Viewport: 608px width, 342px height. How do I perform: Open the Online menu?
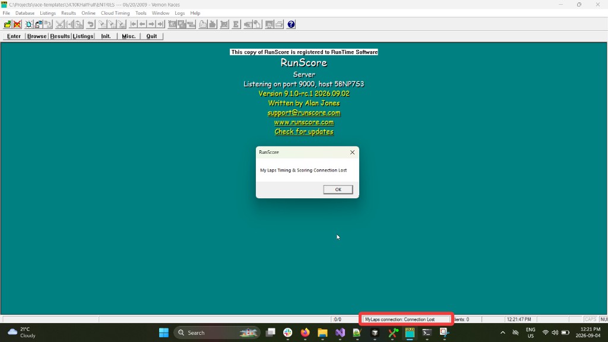click(x=88, y=13)
